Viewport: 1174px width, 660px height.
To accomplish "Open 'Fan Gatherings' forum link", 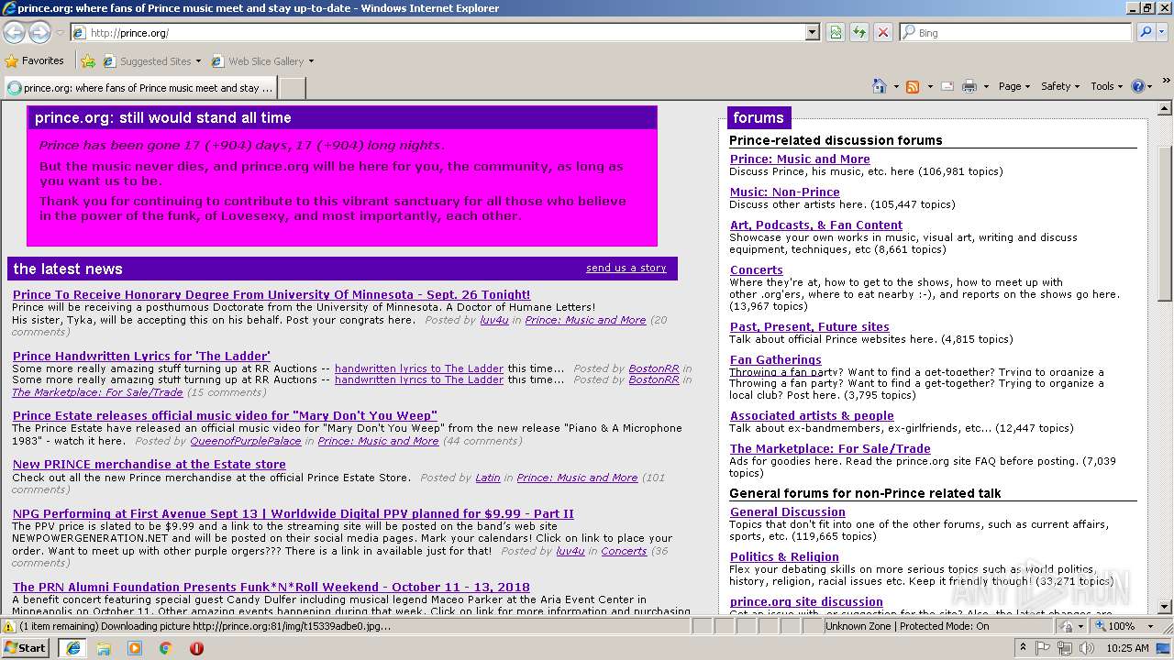I will click(776, 359).
